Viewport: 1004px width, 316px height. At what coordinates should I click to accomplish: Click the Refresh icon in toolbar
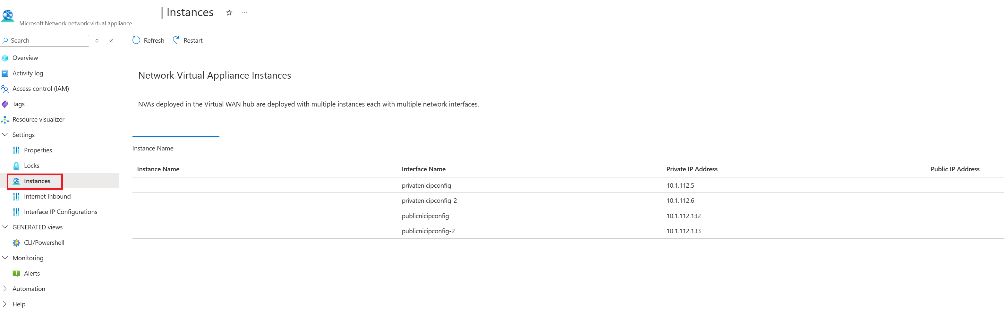136,40
